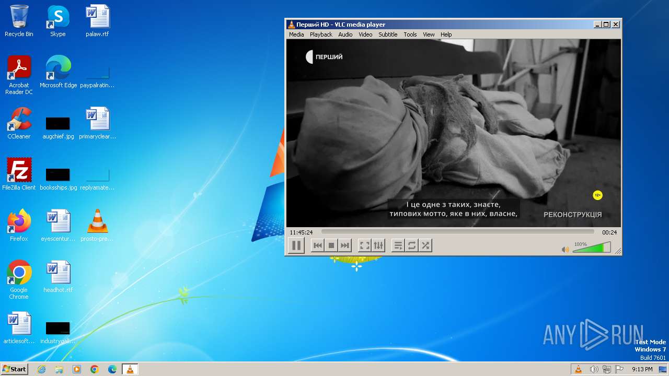
Task: Open Internet Explorer from taskbar
Action: tap(41, 369)
